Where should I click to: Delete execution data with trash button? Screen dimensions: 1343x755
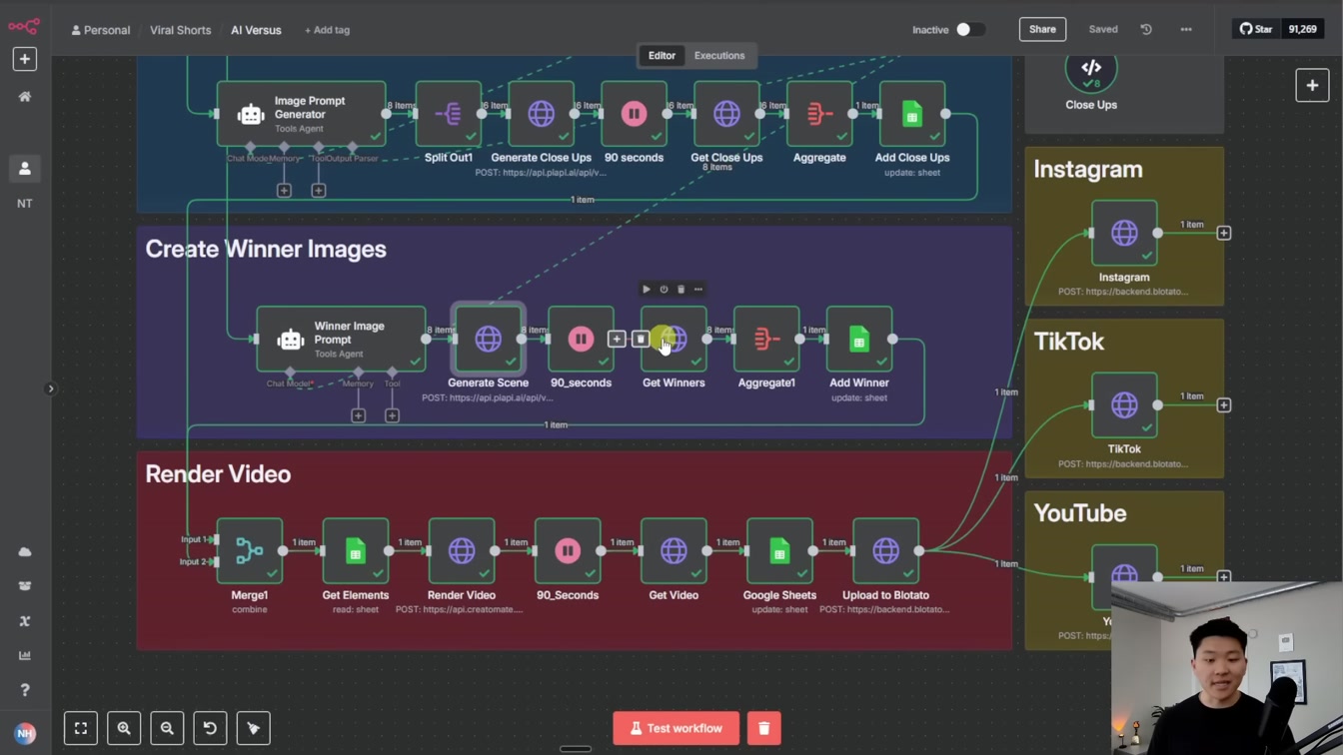(x=763, y=728)
